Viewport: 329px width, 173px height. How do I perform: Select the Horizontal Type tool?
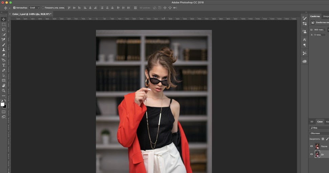tap(4, 65)
